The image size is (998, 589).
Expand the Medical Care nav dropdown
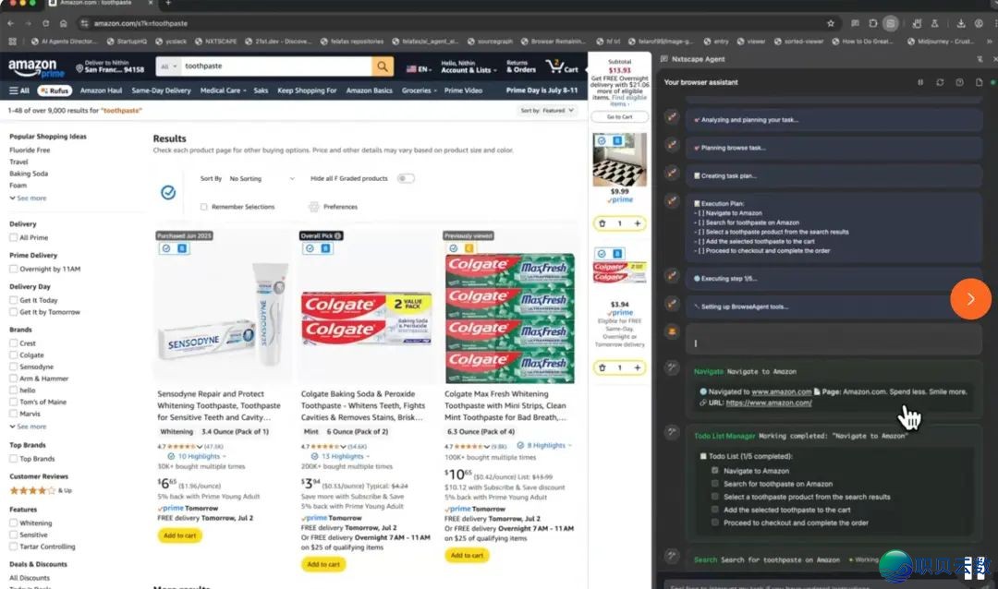click(x=223, y=90)
